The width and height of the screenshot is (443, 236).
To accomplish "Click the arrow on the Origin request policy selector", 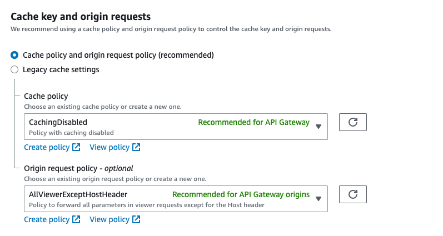I will (318, 198).
